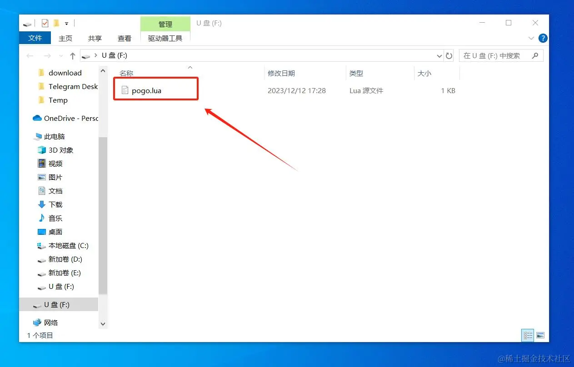Screen dimensions: 574x367
Task: Click the date 2023/12/12 17:28
Action: 297,90
